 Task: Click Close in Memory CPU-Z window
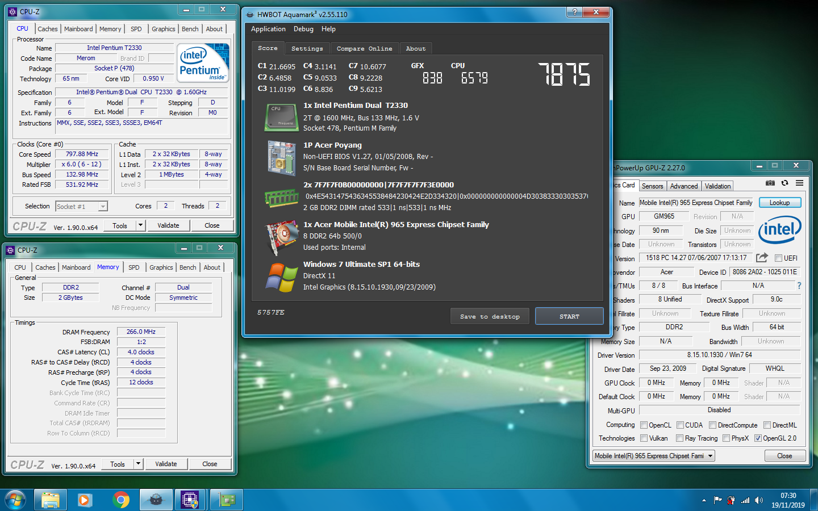tap(210, 464)
